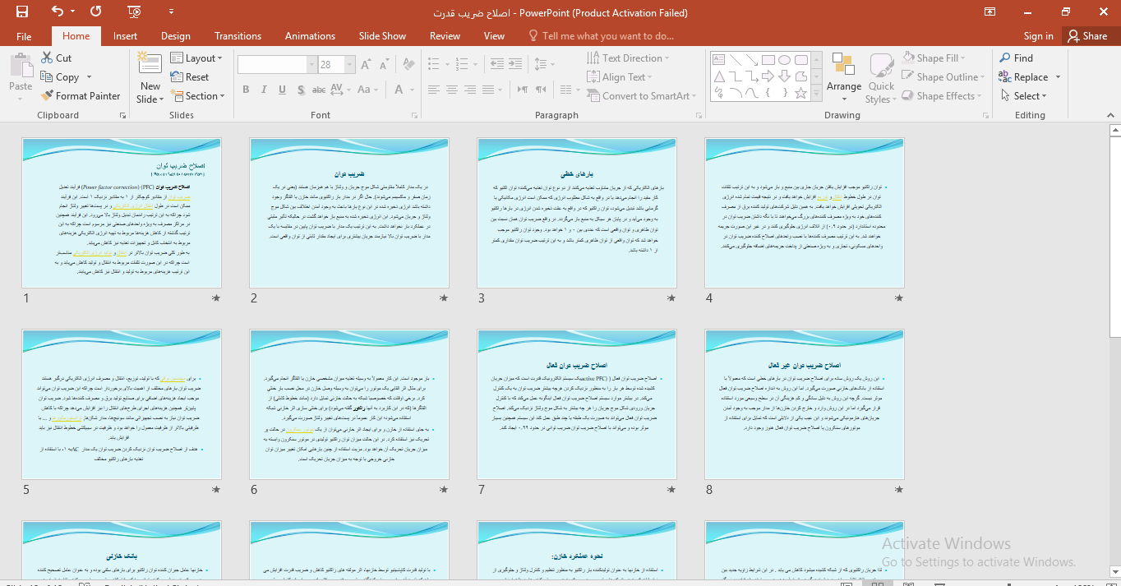Start slide show from beginning icon
This screenshot has height=586, width=1121.
pyautogui.click(x=135, y=12)
